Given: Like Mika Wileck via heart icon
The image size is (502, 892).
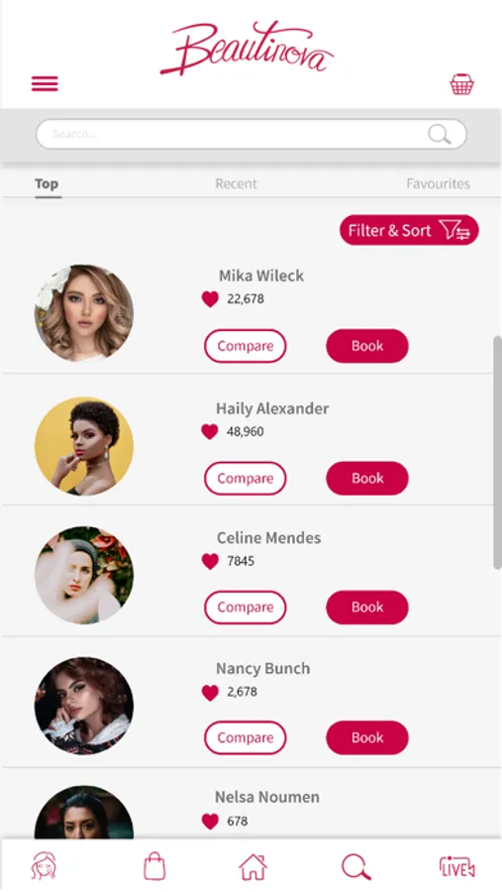Looking at the screenshot, I should tap(210, 299).
